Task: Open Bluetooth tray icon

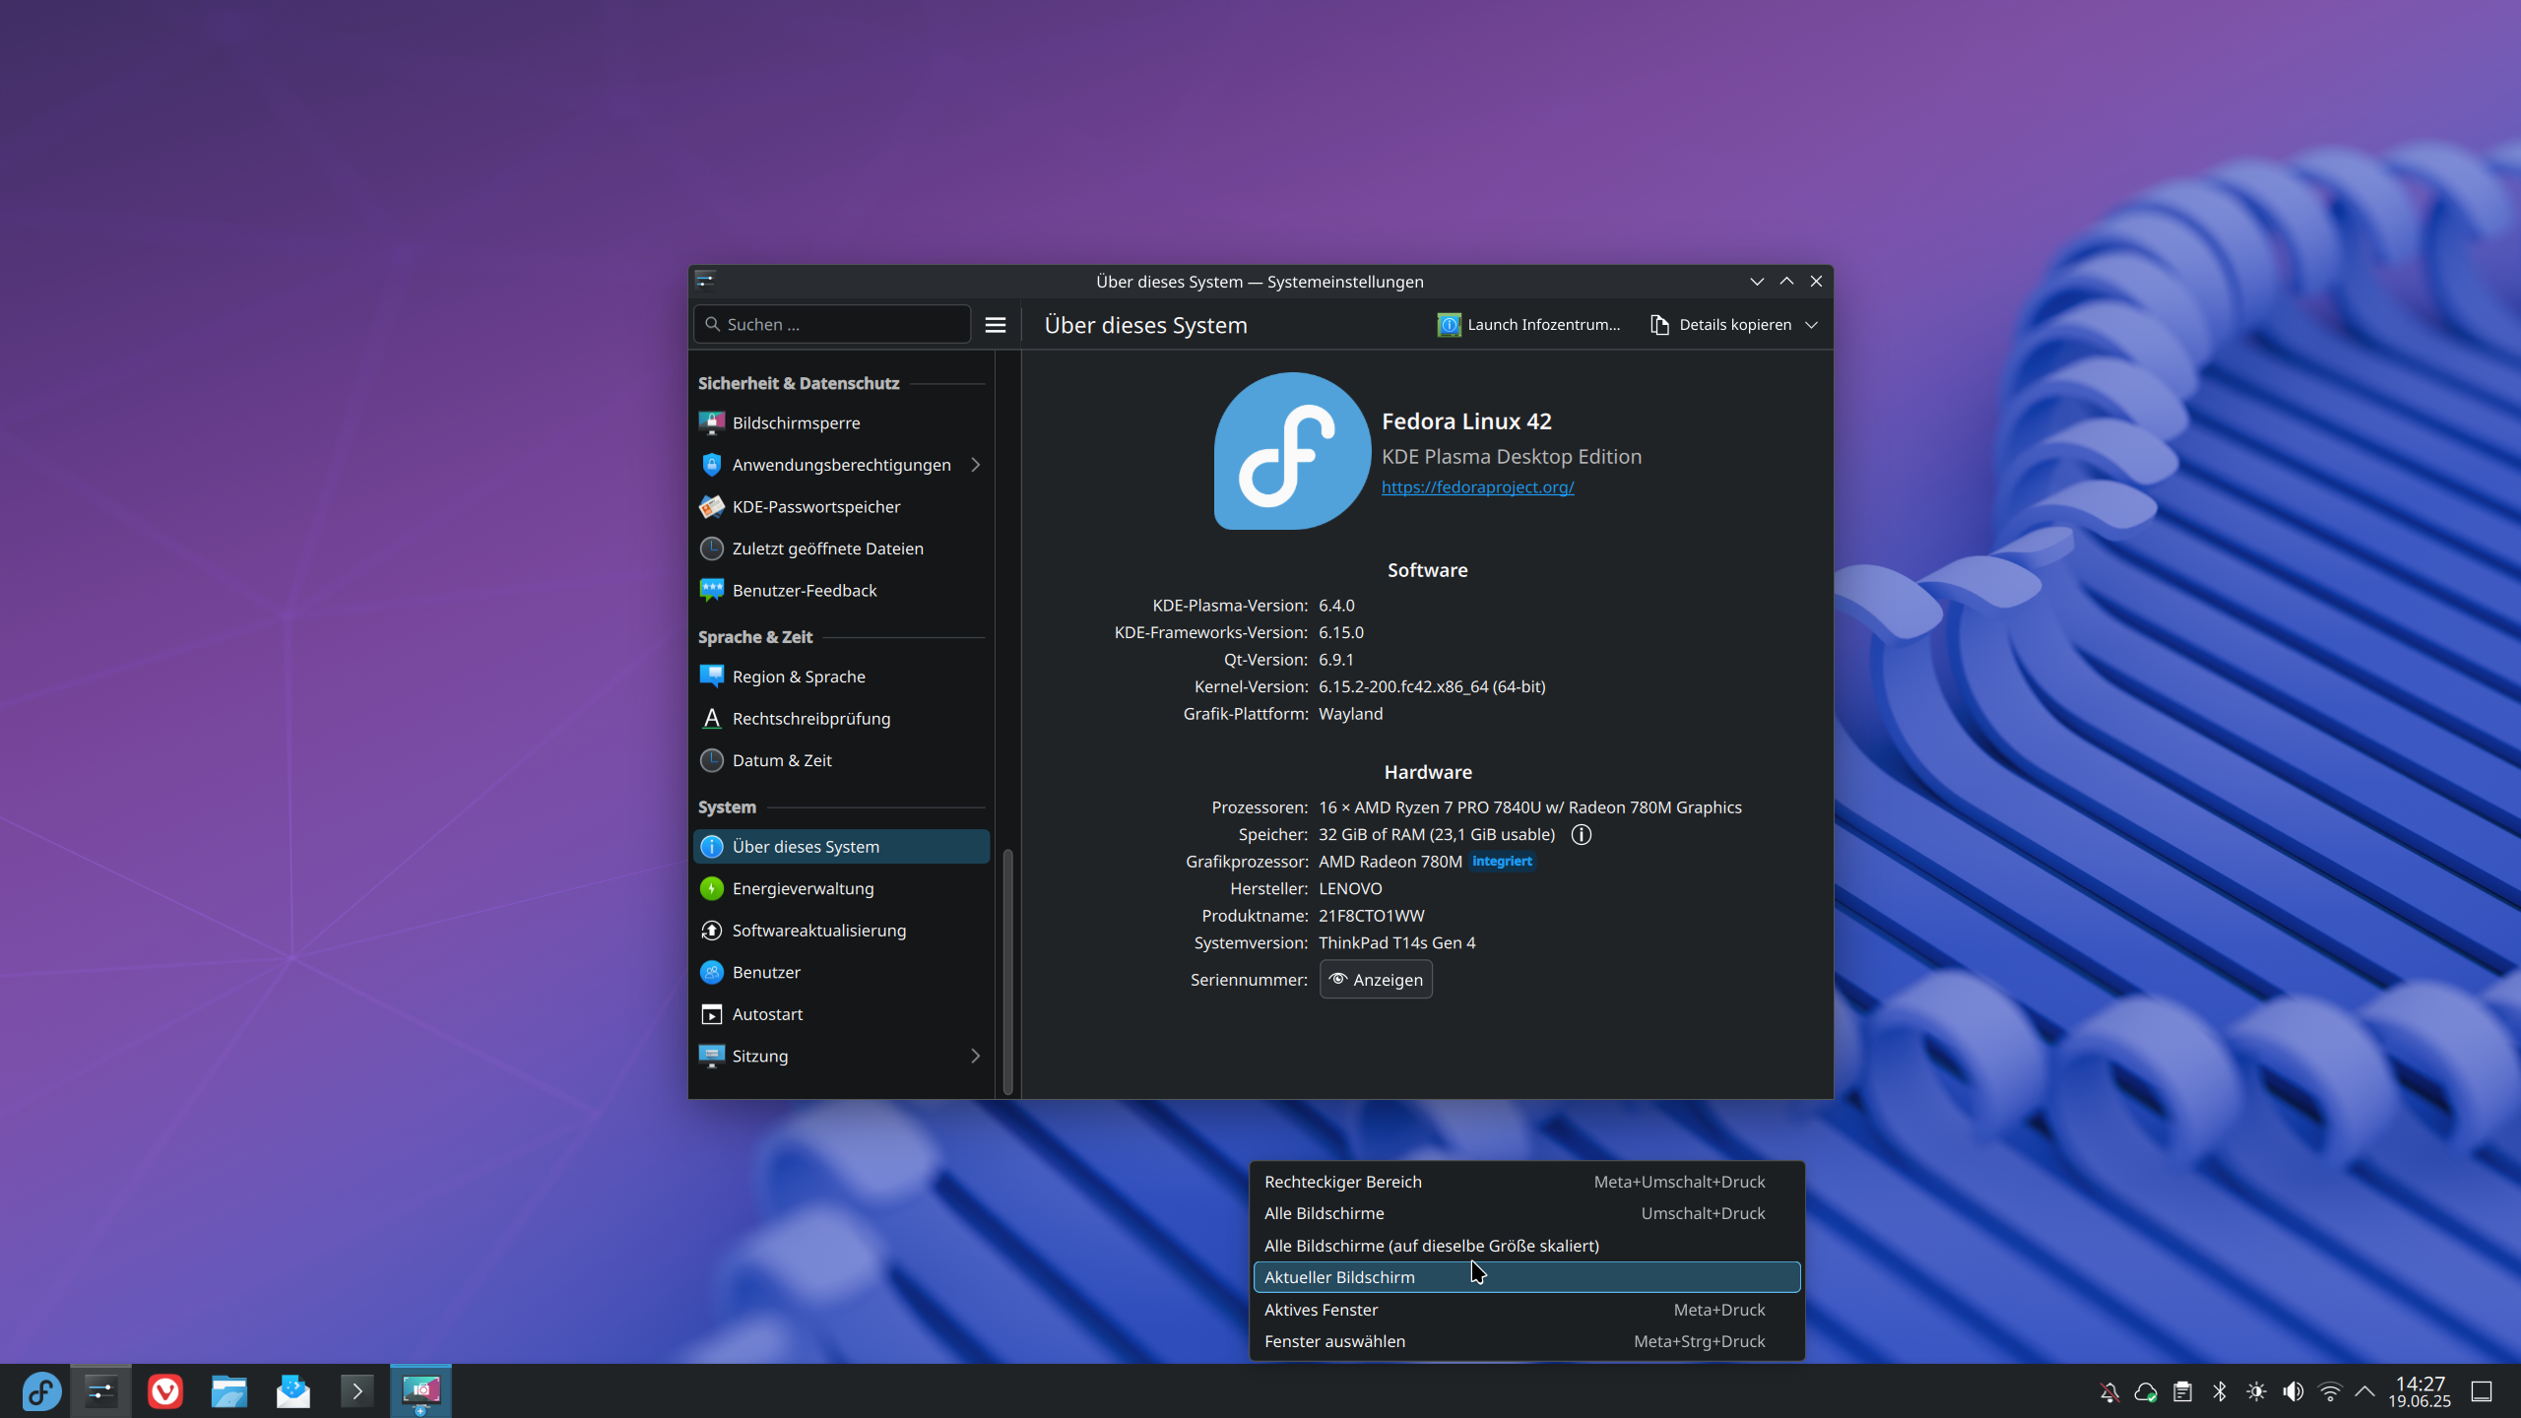Action: (2220, 1391)
